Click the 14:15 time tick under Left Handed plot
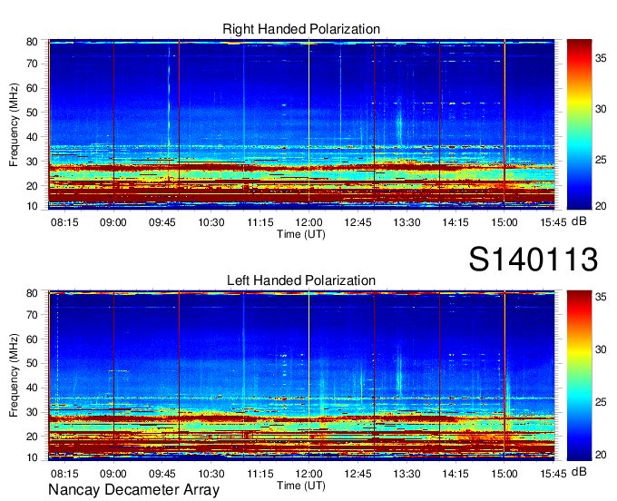This screenshot has height=501, width=617. click(455, 474)
